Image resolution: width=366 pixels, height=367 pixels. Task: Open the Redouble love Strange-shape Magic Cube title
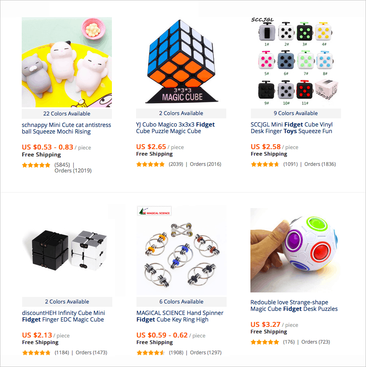294,306
